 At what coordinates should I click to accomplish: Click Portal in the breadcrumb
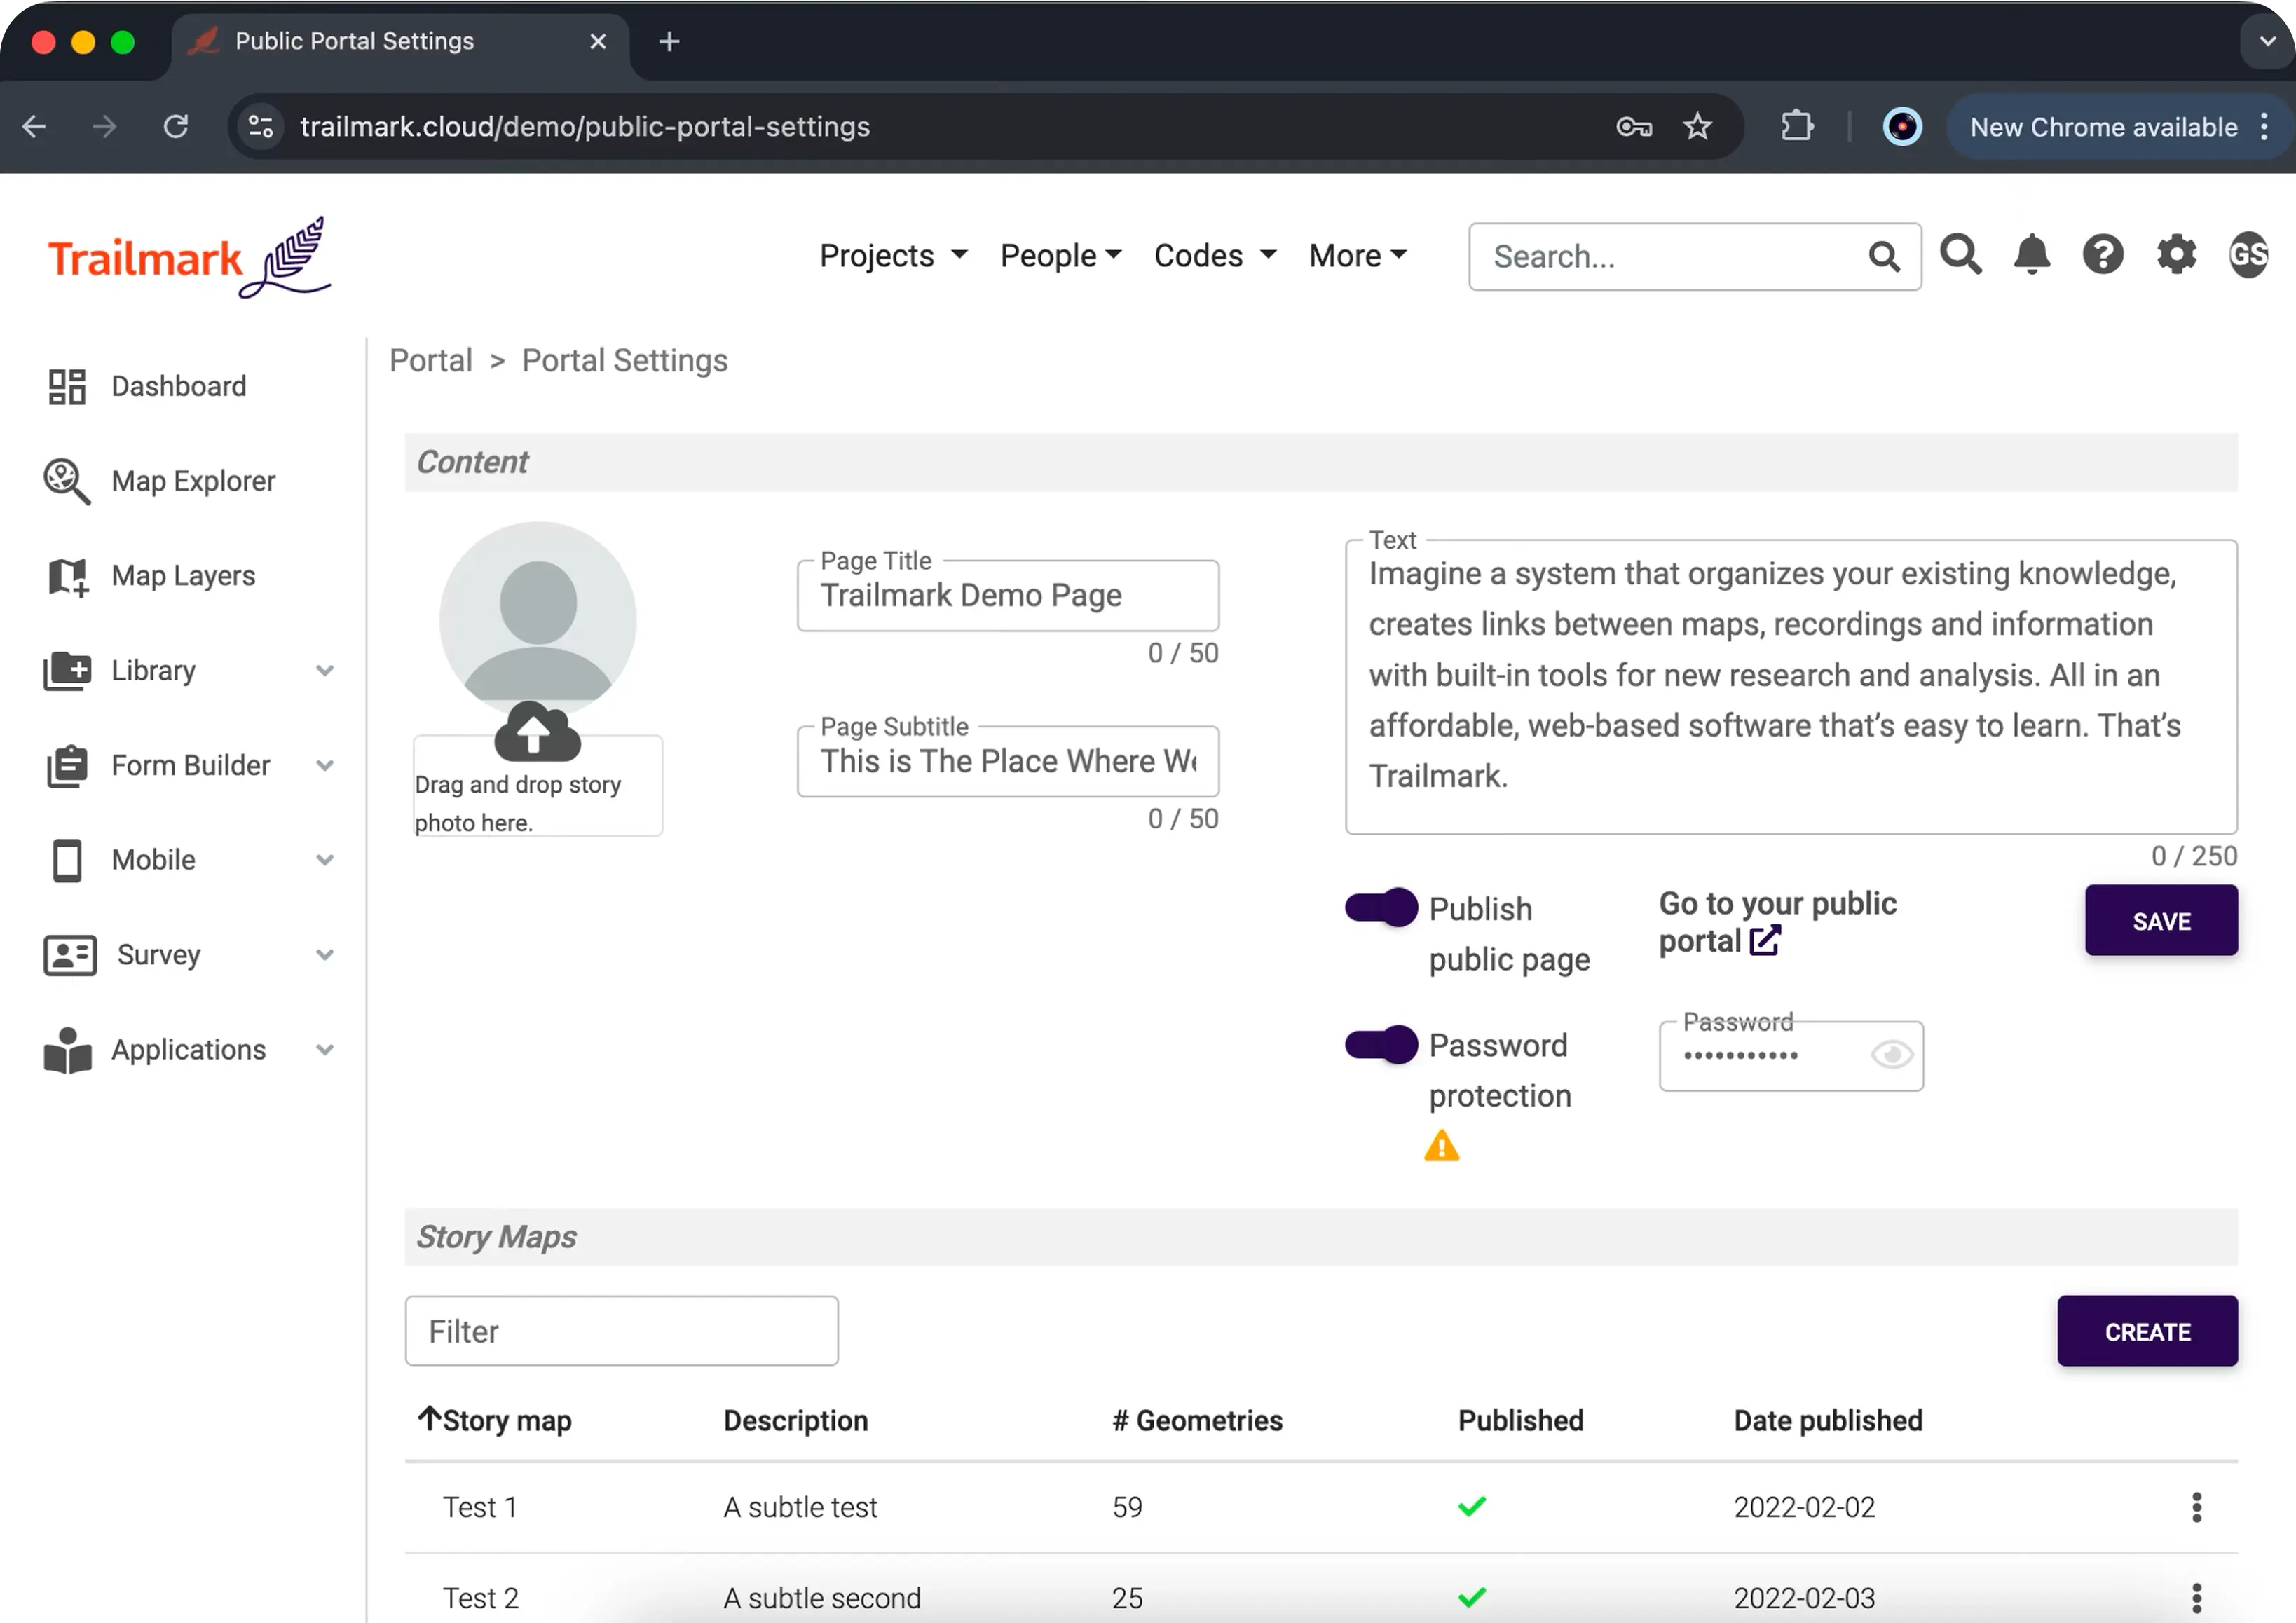[431, 360]
